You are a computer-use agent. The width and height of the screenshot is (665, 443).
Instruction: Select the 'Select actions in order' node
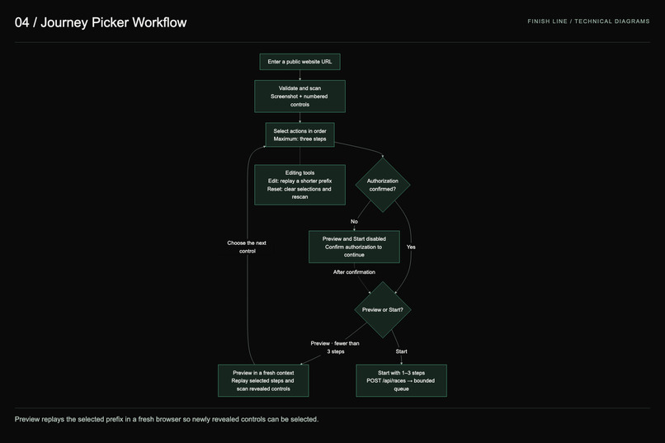(299, 134)
